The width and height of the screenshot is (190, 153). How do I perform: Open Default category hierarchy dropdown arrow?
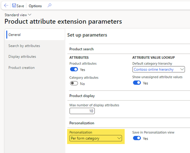182,69
